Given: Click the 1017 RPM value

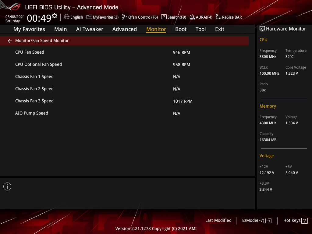Looking at the screenshot, I should pos(183,101).
